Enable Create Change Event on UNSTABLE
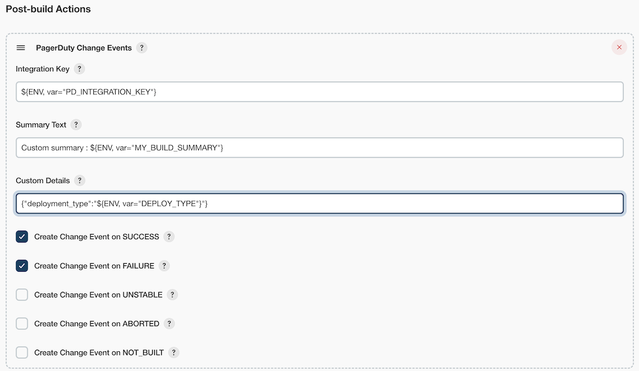Image resolution: width=639 pixels, height=371 pixels. tap(22, 295)
